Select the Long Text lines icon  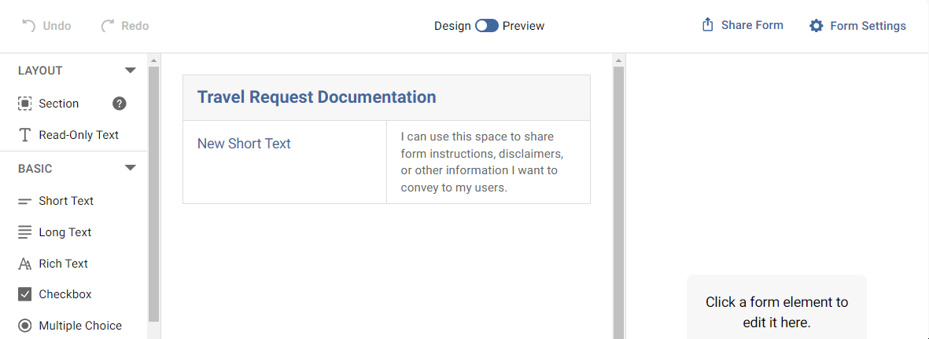click(25, 232)
